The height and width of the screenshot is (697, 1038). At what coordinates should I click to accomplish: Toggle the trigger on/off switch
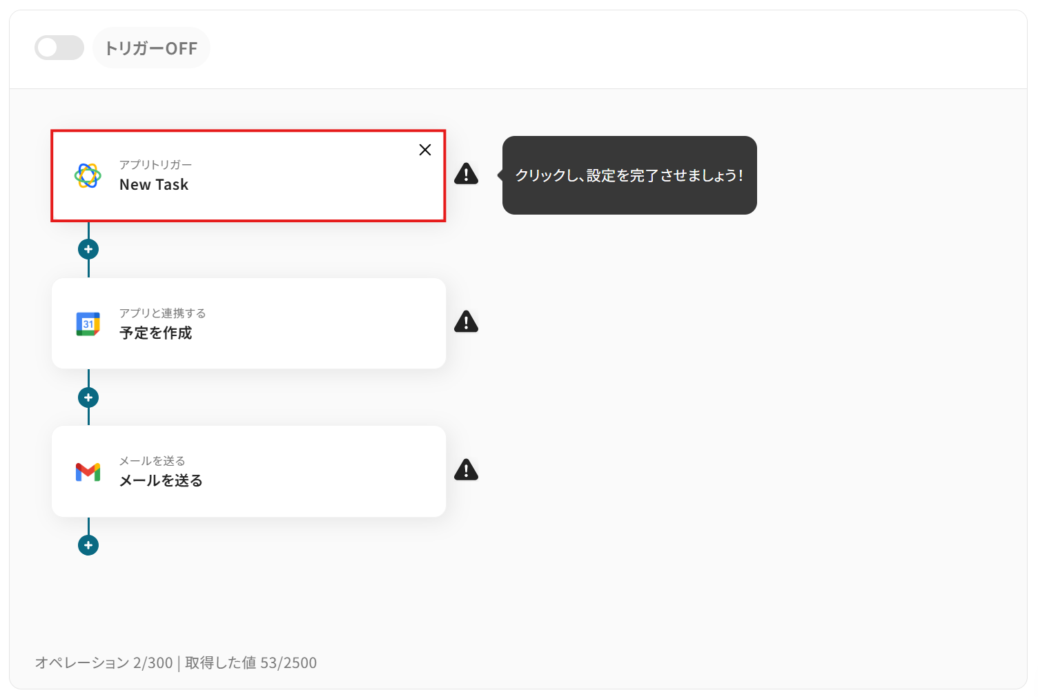pyautogui.click(x=59, y=48)
